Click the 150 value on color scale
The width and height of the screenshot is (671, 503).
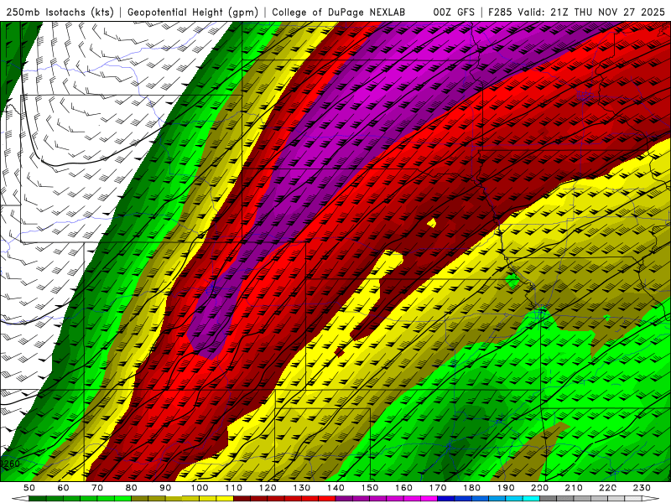pos(370,488)
